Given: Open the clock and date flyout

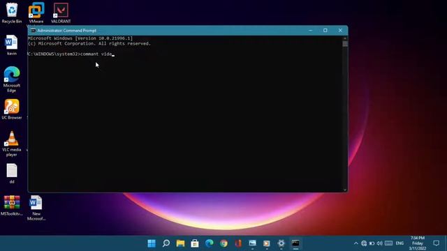Looking at the screenshot, I should tap(418, 243).
